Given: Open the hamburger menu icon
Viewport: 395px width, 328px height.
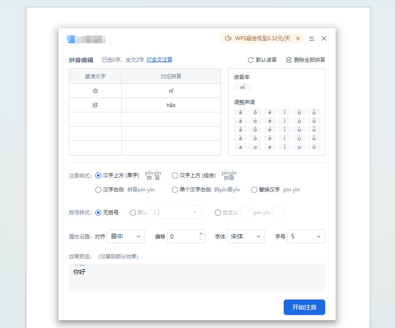Looking at the screenshot, I should pos(311,39).
